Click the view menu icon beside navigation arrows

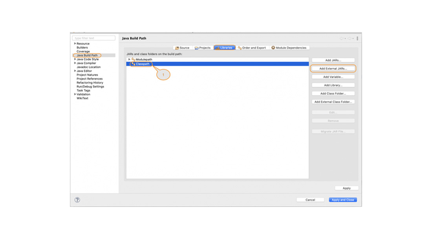coord(357,38)
